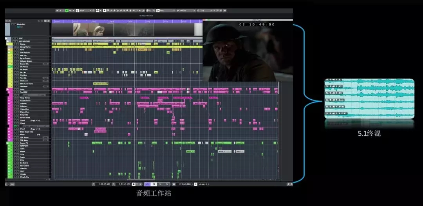Open the ADR track folder icon
This screenshot has height=206, width=423.
(x=9, y=50)
